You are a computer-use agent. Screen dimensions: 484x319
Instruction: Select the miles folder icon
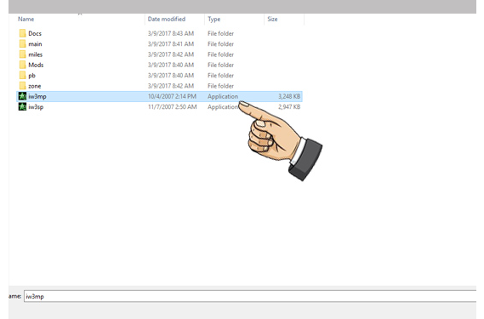(22, 54)
